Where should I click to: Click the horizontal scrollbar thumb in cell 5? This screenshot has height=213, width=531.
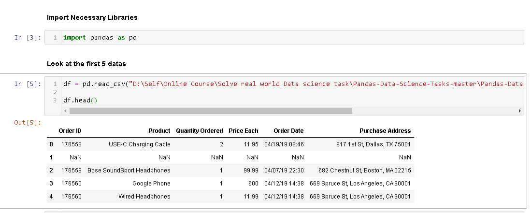[x=211, y=111]
